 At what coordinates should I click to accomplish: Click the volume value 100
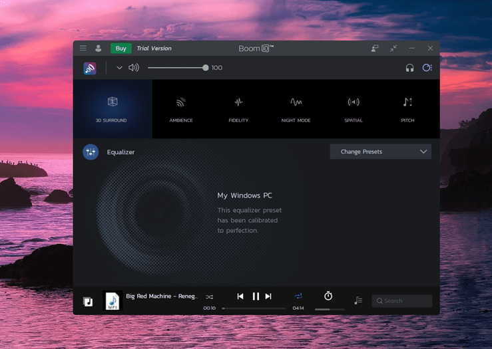[x=217, y=68]
